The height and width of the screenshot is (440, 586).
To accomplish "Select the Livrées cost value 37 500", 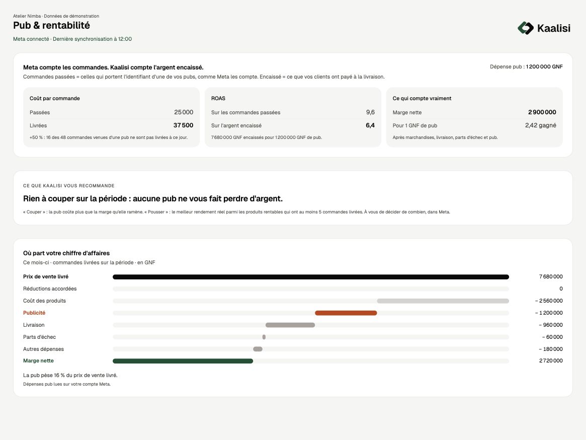I will (183, 125).
